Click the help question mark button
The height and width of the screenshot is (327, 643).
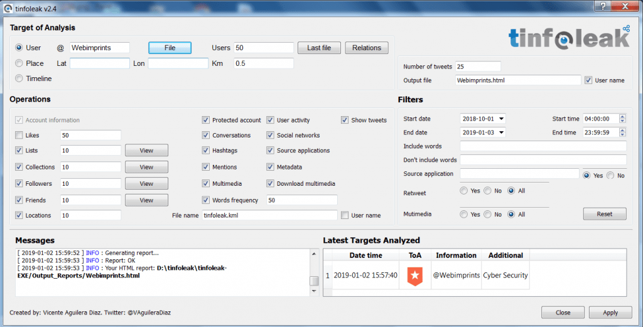pos(603,6)
